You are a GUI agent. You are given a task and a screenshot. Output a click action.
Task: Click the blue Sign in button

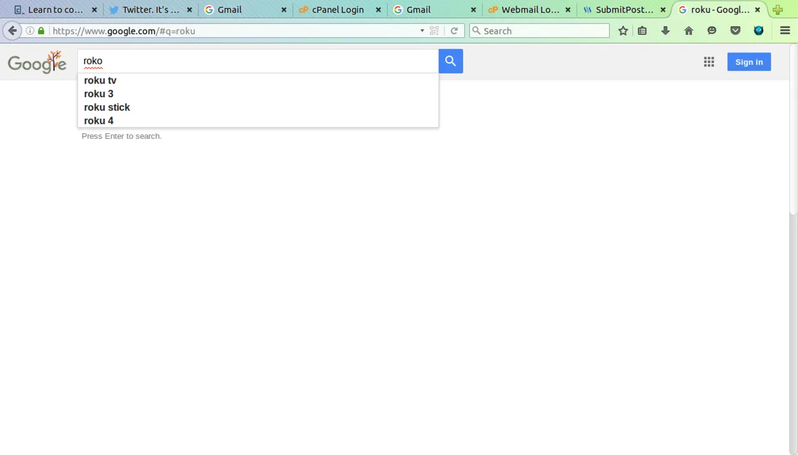(x=749, y=62)
